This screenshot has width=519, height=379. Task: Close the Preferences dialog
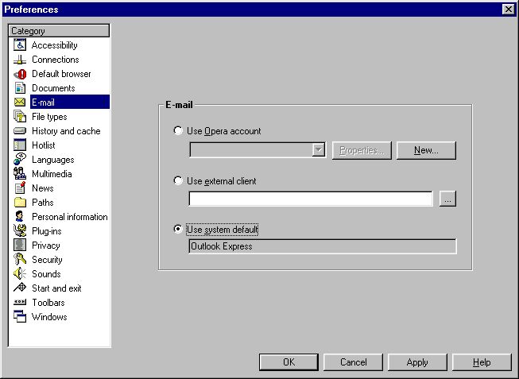click(509, 10)
